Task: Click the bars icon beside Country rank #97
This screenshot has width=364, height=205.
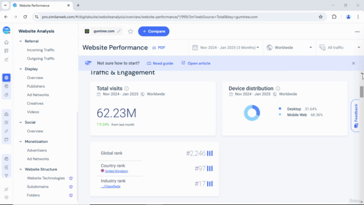Action: click(210, 169)
